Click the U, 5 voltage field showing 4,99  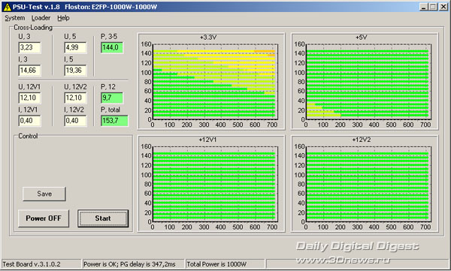click(75, 47)
